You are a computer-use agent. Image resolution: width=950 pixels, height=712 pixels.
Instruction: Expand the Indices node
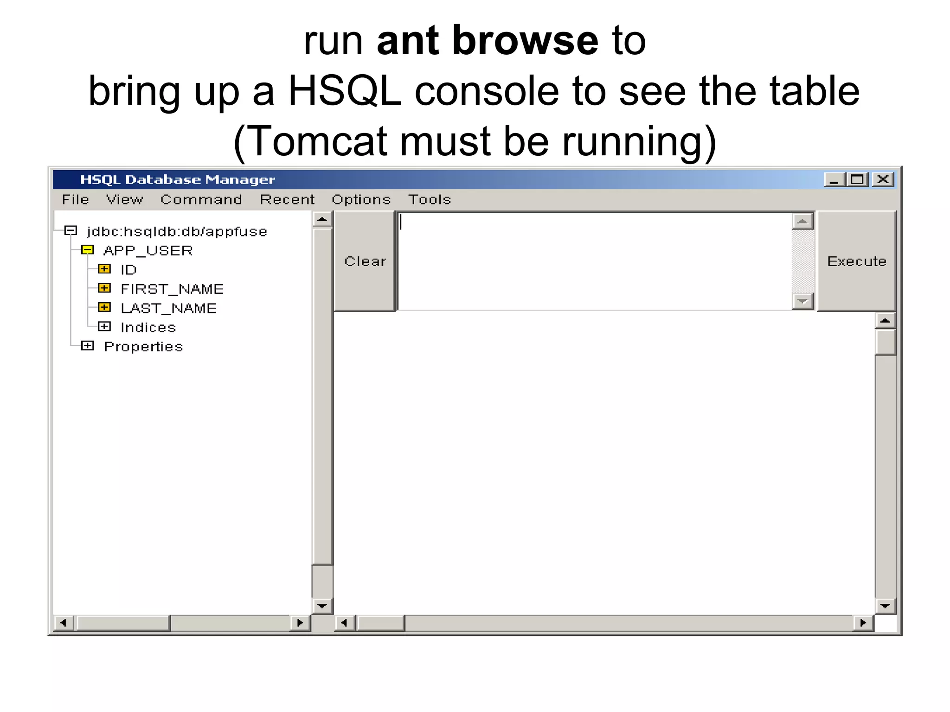104,327
